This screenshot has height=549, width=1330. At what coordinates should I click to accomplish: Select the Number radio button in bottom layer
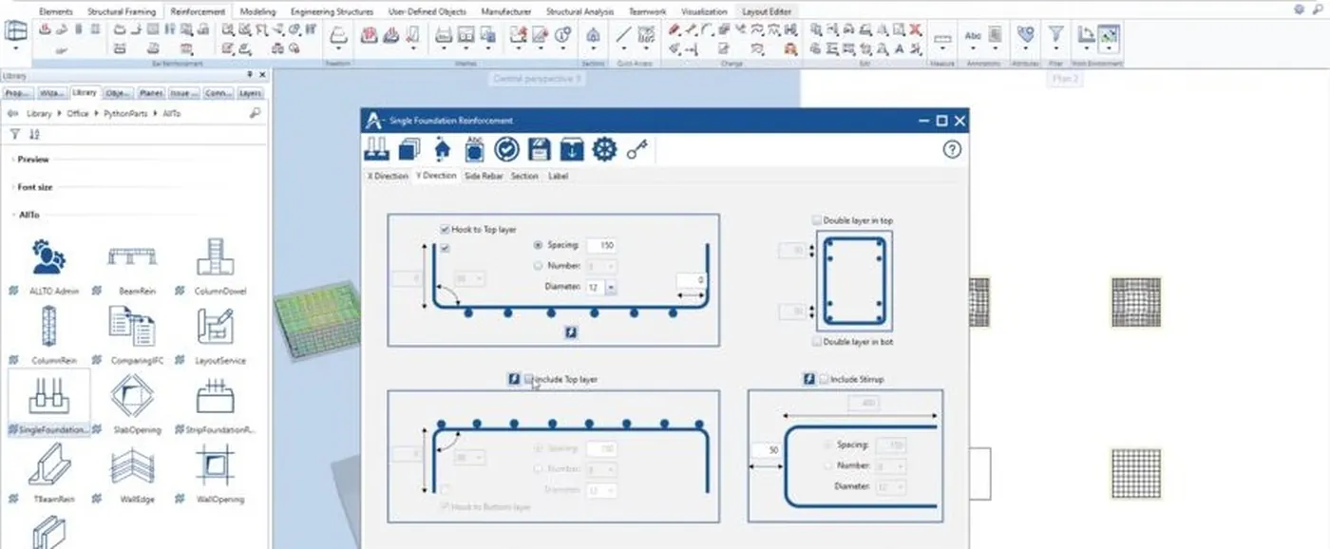[540, 266]
